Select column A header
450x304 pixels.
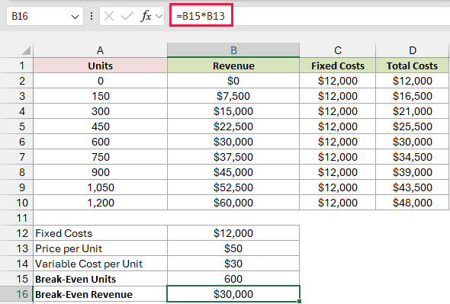point(100,50)
